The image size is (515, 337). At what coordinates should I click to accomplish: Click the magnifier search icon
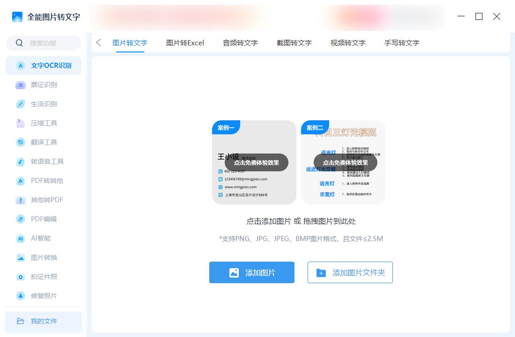(19, 43)
